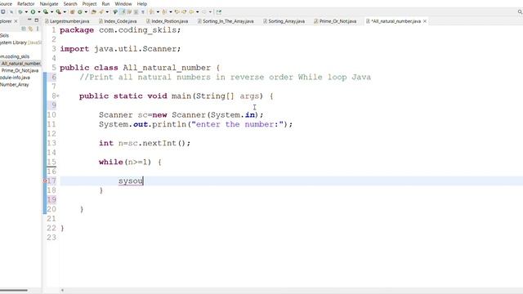
Task: Open the Forward history dropdown arrow
Action: coord(211,12)
